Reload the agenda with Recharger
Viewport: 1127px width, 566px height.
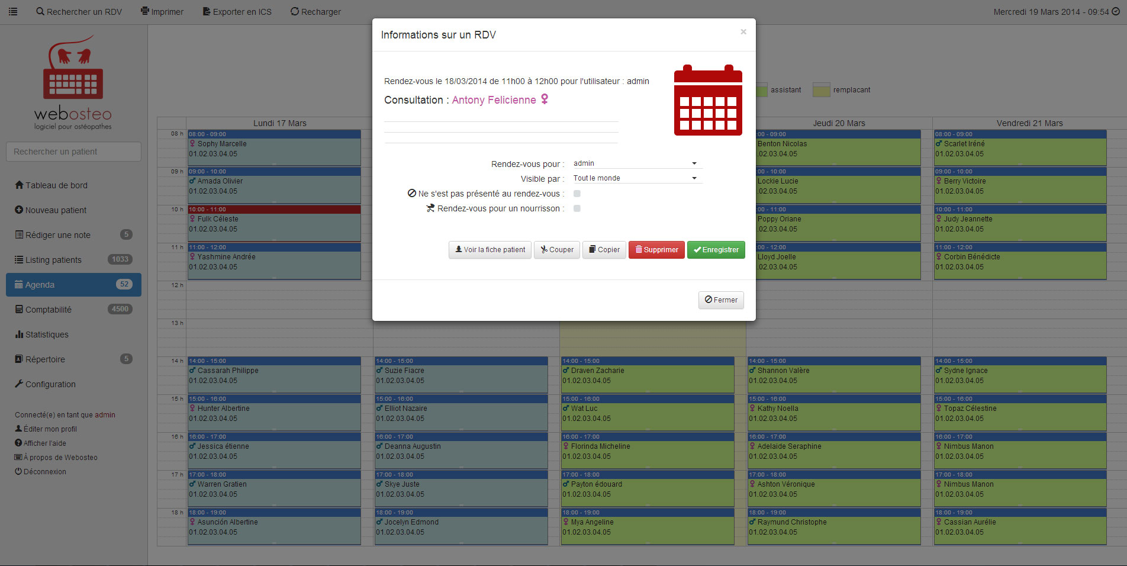(315, 12)
